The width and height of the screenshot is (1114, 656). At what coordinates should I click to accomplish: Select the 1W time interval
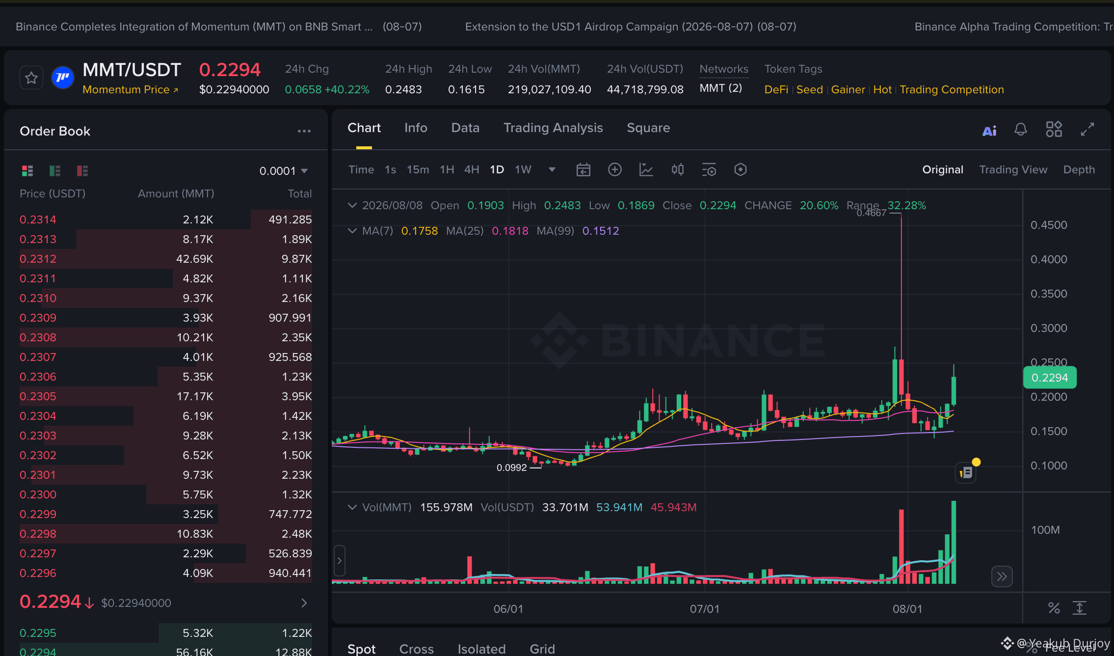[523, 170]
